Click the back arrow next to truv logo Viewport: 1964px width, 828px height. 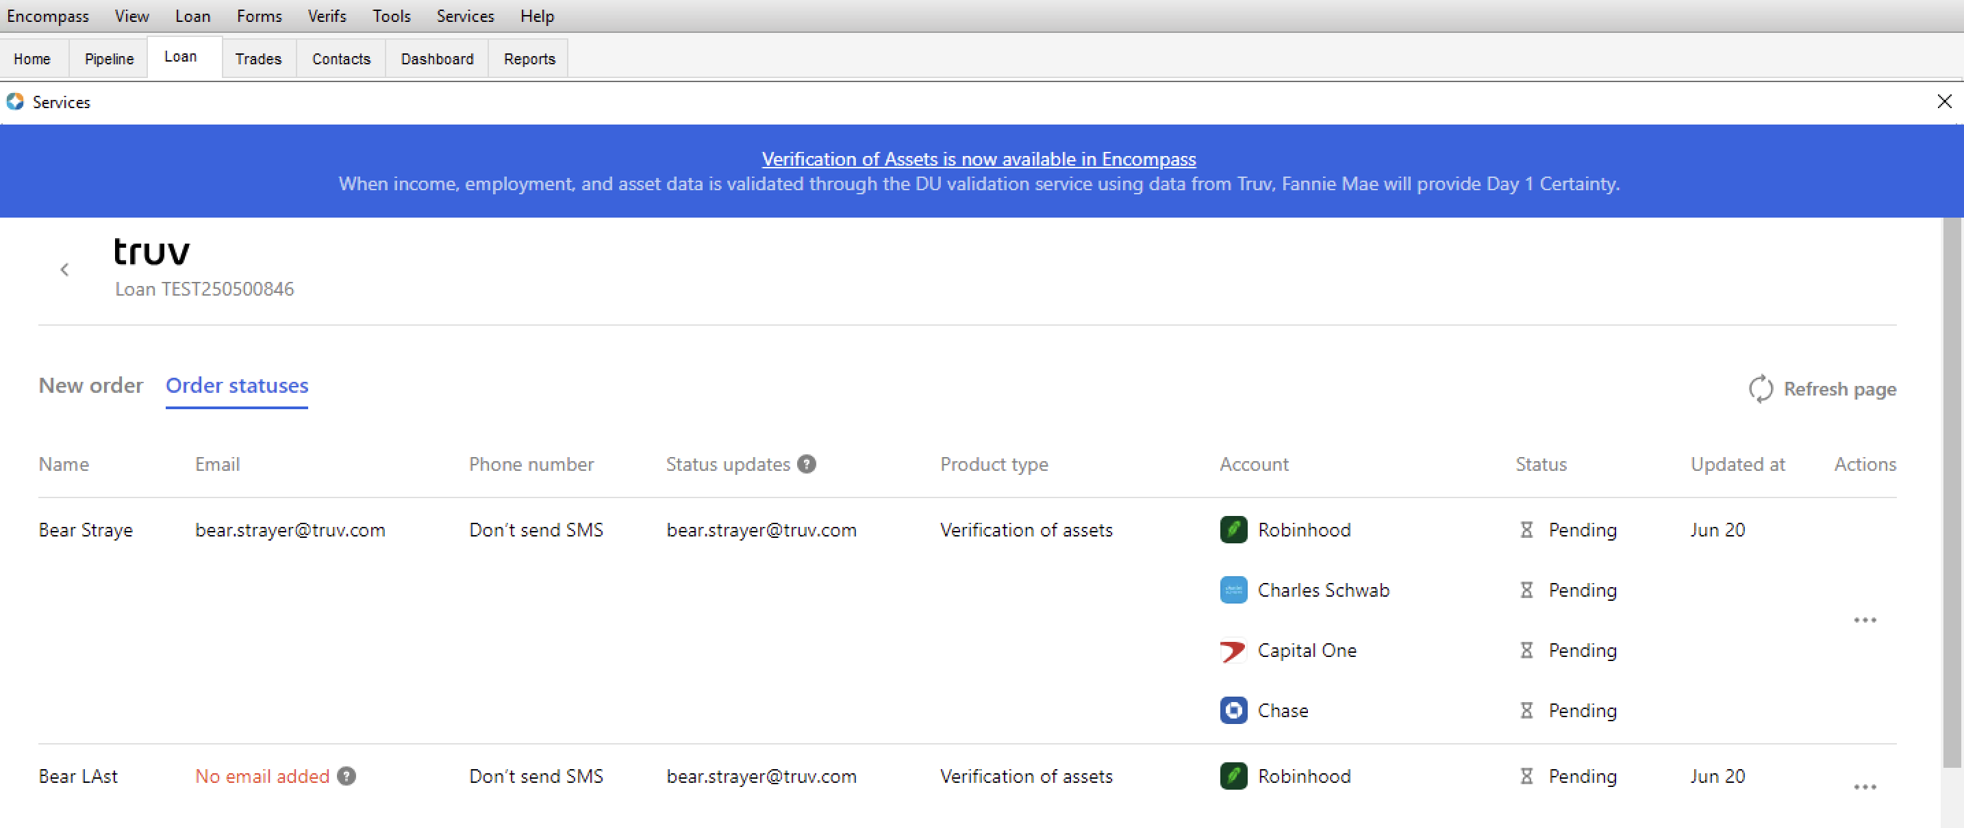click(65, 270)
